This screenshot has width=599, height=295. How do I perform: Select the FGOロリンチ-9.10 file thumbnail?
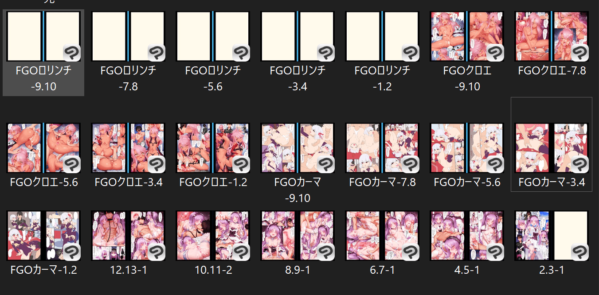(x=43, y=36)
